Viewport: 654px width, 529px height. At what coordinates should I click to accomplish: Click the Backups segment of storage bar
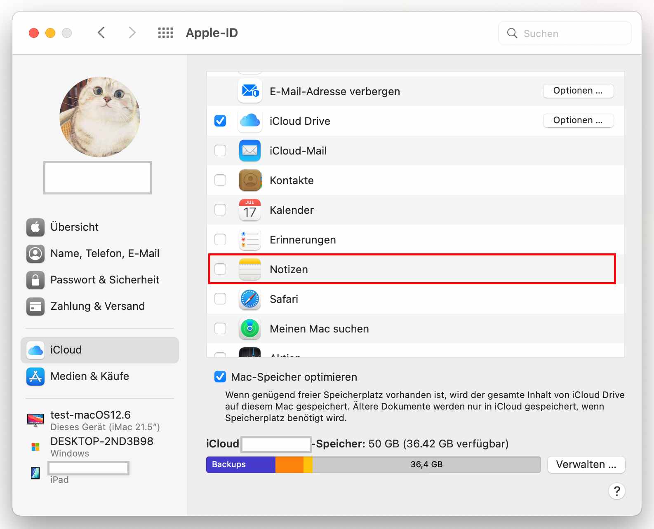click(241, 465)
